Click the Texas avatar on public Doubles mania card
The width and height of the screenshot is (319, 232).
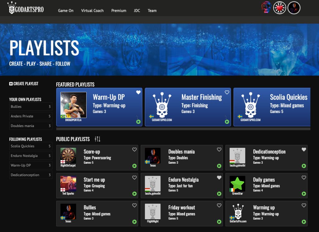(153, 156)
